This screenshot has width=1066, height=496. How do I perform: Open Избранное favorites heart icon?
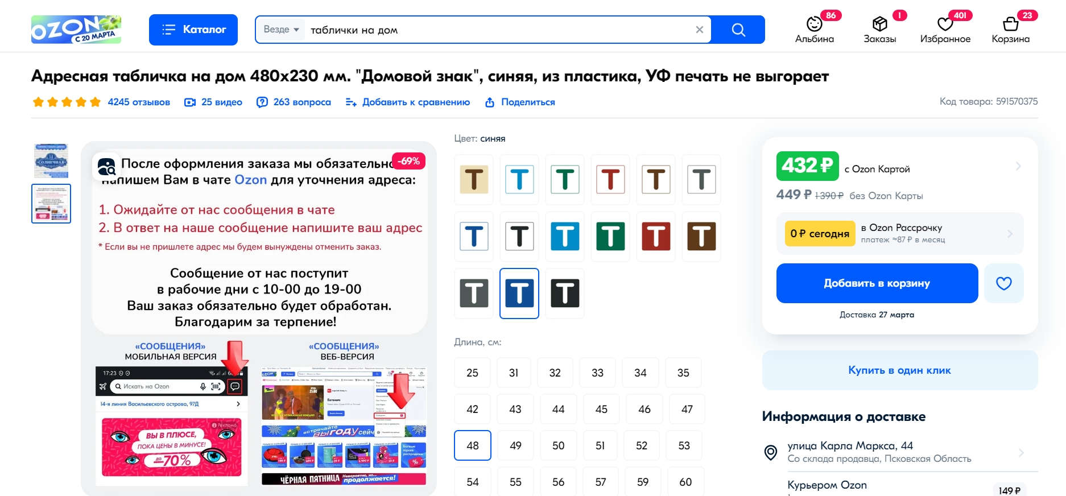click(x=945, y=30)
